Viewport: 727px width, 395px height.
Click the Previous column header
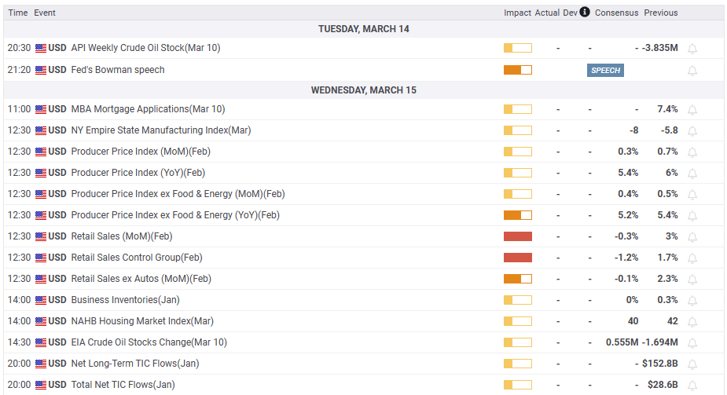tap(661, 13)
